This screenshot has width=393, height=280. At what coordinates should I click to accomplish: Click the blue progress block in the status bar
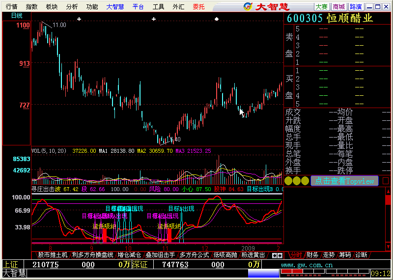pos(263,273)
